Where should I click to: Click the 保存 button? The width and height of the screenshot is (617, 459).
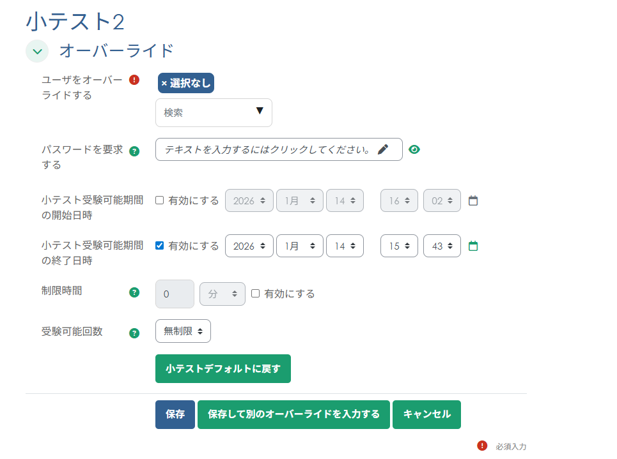[175, 414]
